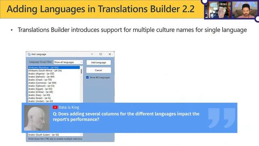Select Arabic (Egypt) - [ar-EG]
The height and width of the screenshot is (146, 259).
pyautogui.click(x=54, y=89)
